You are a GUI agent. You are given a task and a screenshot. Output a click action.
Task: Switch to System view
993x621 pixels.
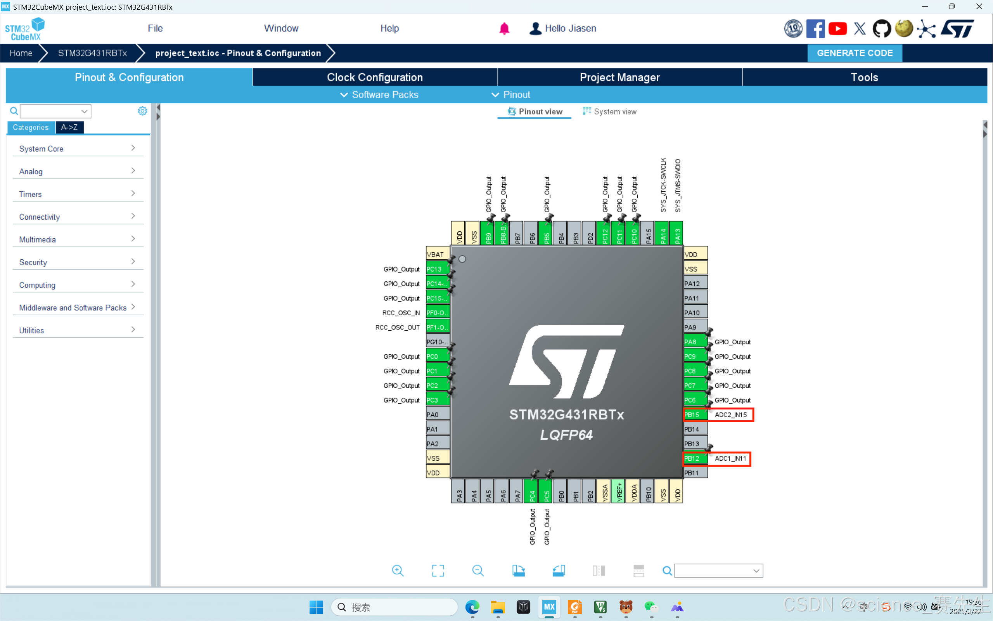[x=610, y=112]
